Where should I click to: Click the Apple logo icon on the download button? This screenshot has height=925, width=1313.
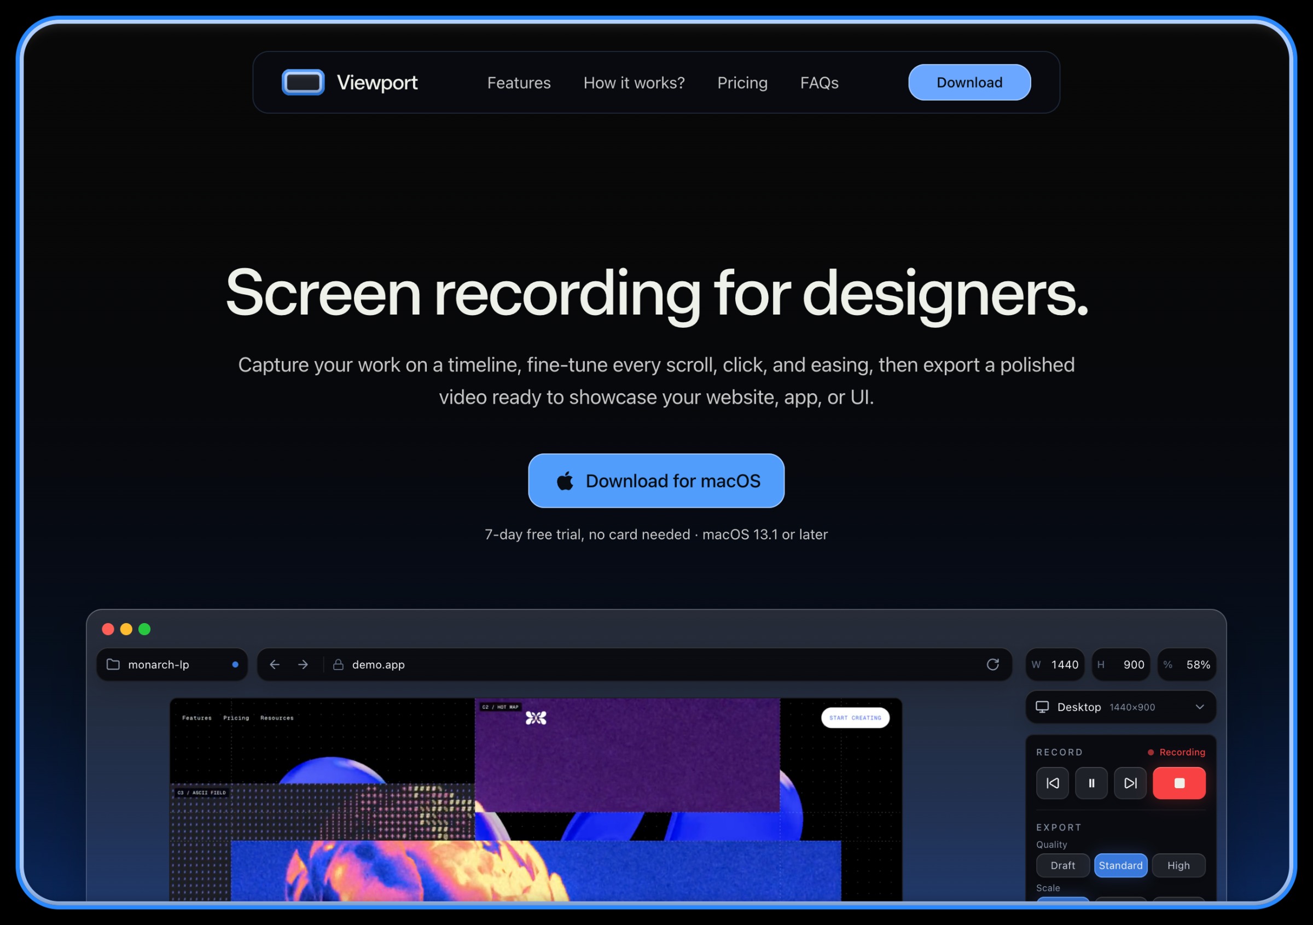coord(565,481)
